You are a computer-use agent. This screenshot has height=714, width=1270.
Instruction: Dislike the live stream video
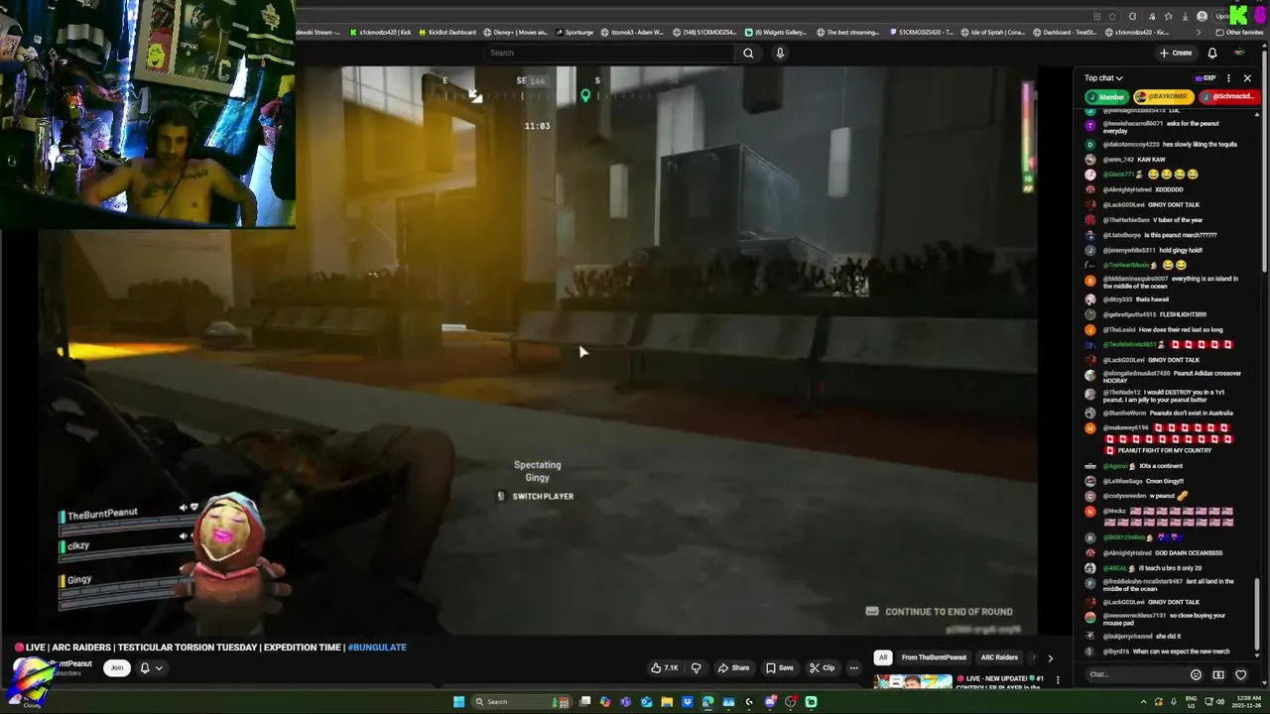coord(696,667)
